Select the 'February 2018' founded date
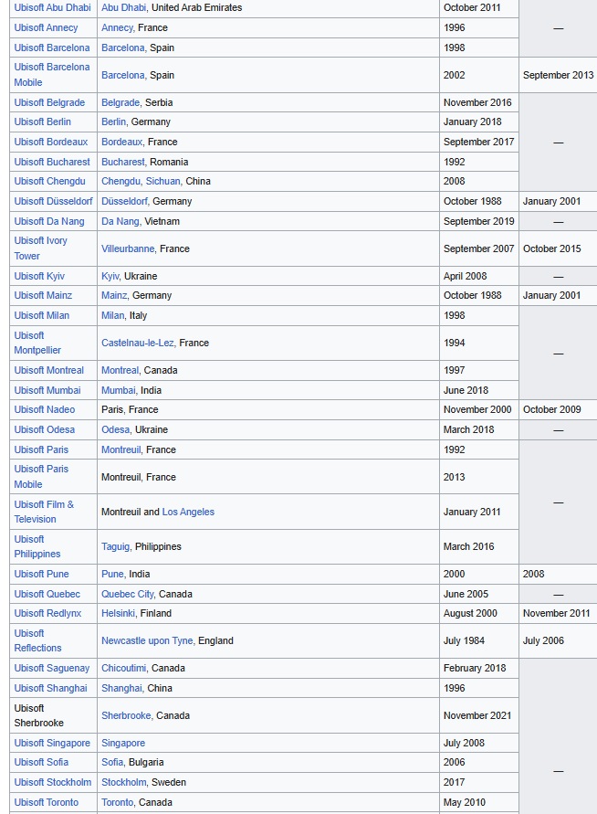The height and width of the screenshot is (814, 597). (475, 668)
